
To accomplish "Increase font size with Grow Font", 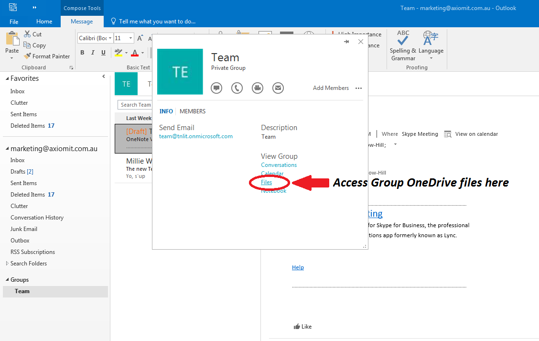I will [140, 38].
